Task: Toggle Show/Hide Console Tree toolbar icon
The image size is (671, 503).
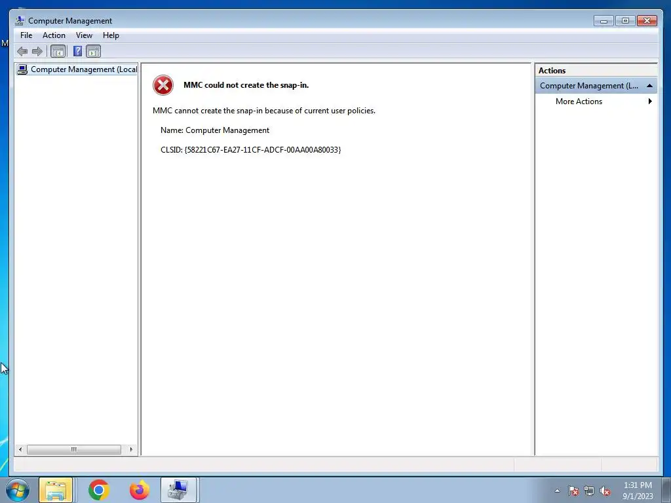Action: (x=58, y=52)
